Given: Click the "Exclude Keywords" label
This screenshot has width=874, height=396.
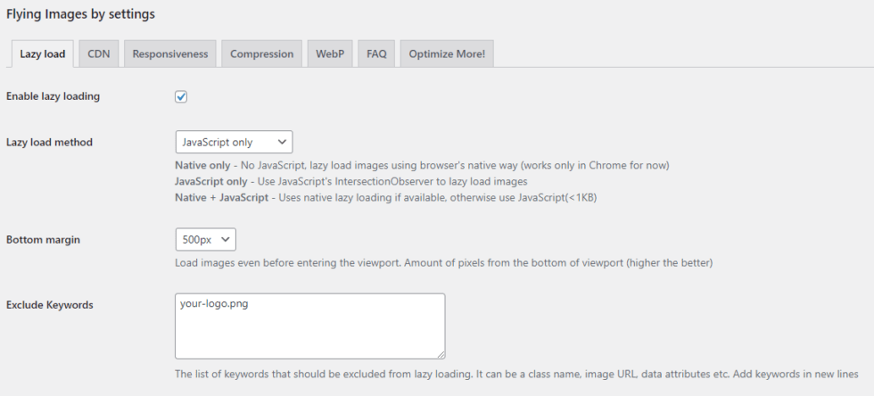Looking at the screenshot, I should pyautogui.click(x=50, y=304).
